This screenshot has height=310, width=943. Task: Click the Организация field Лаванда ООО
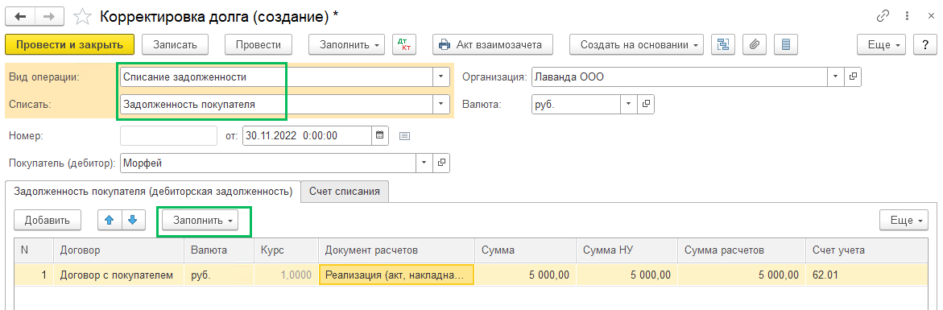[x=680, y=77]
